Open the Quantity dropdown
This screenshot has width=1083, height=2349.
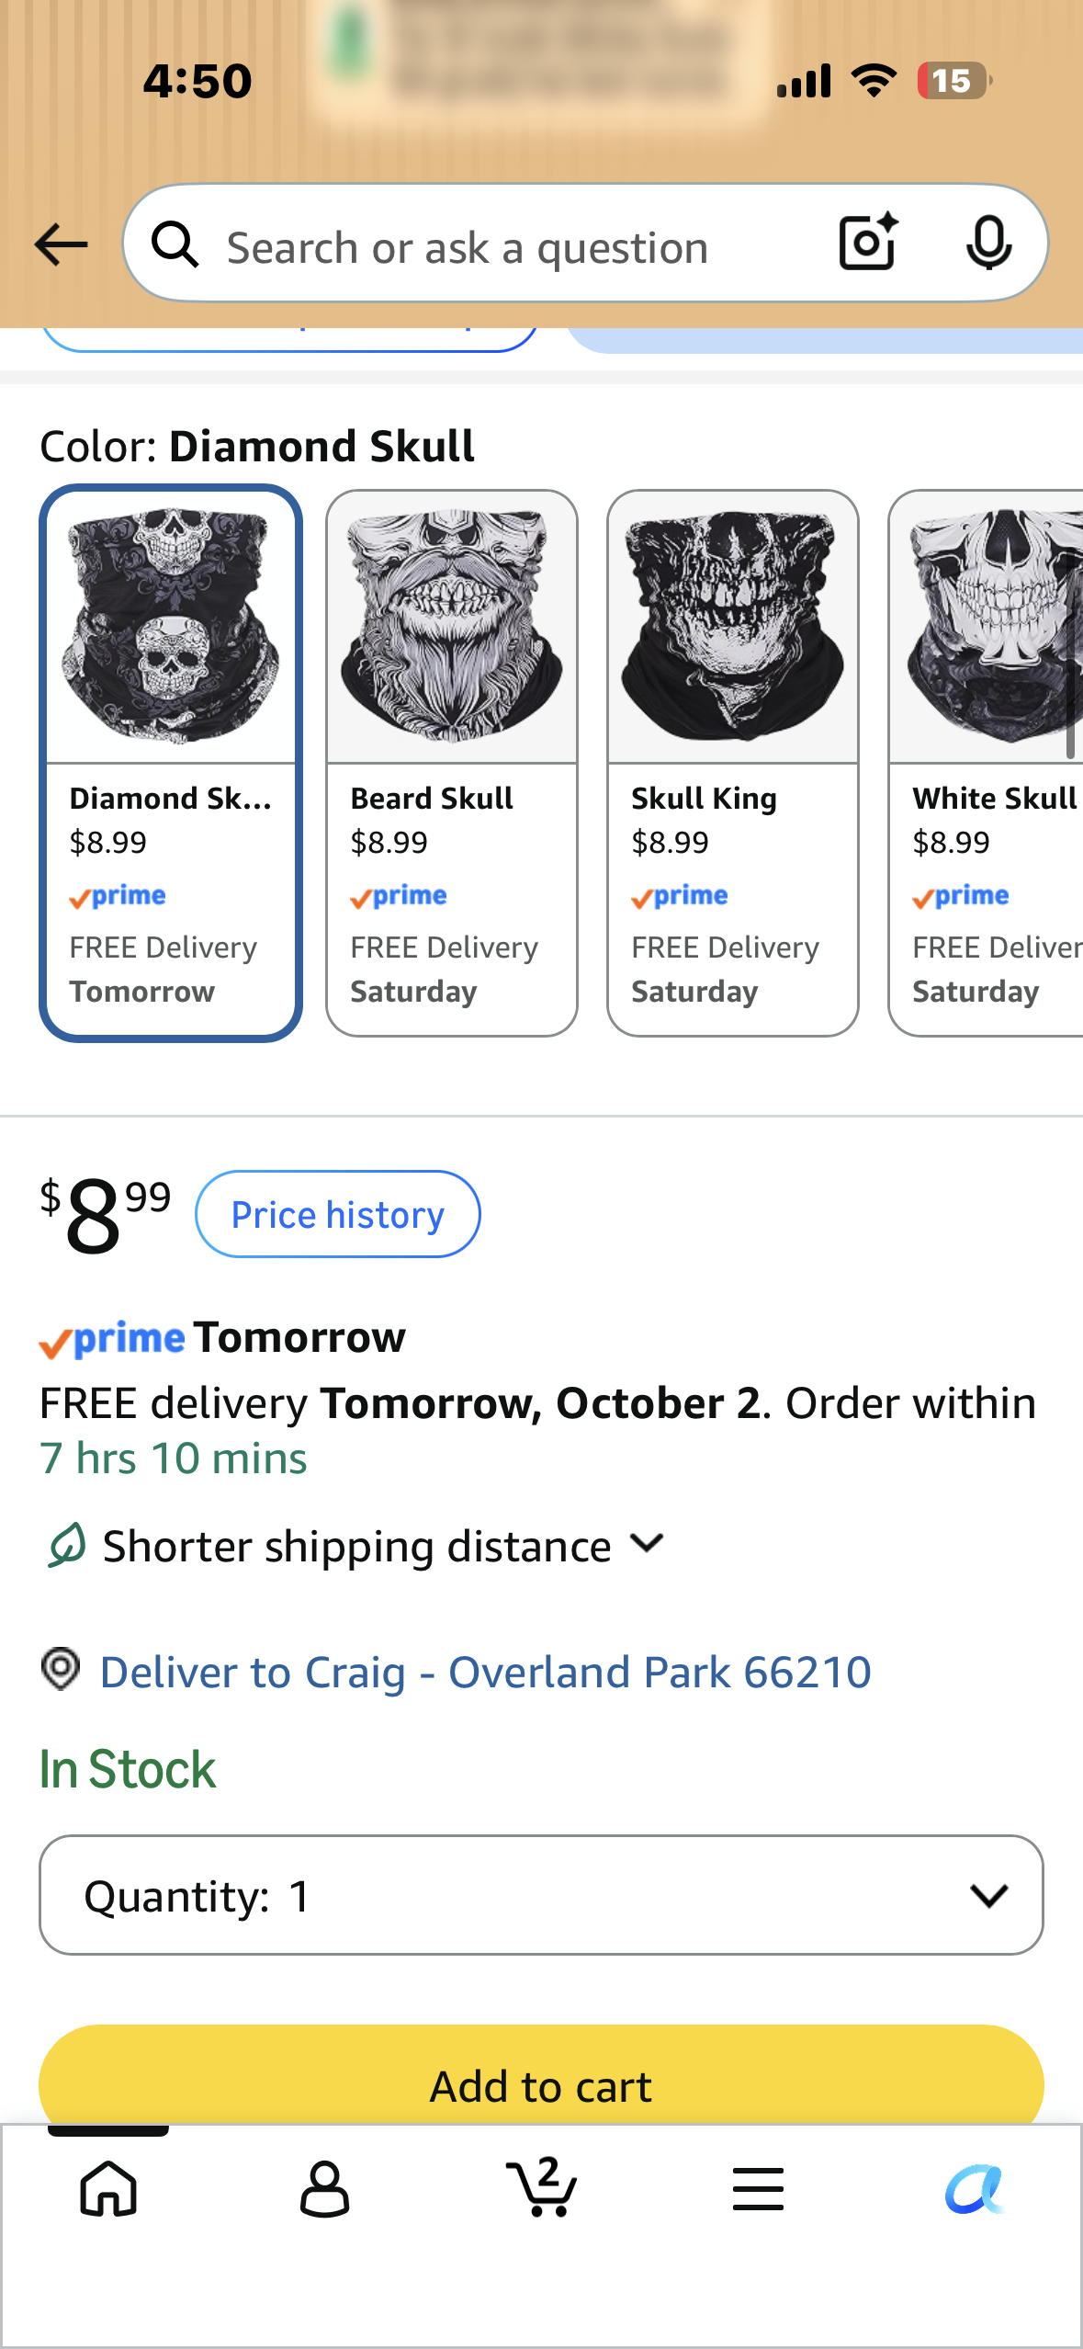pos(541,1895)
